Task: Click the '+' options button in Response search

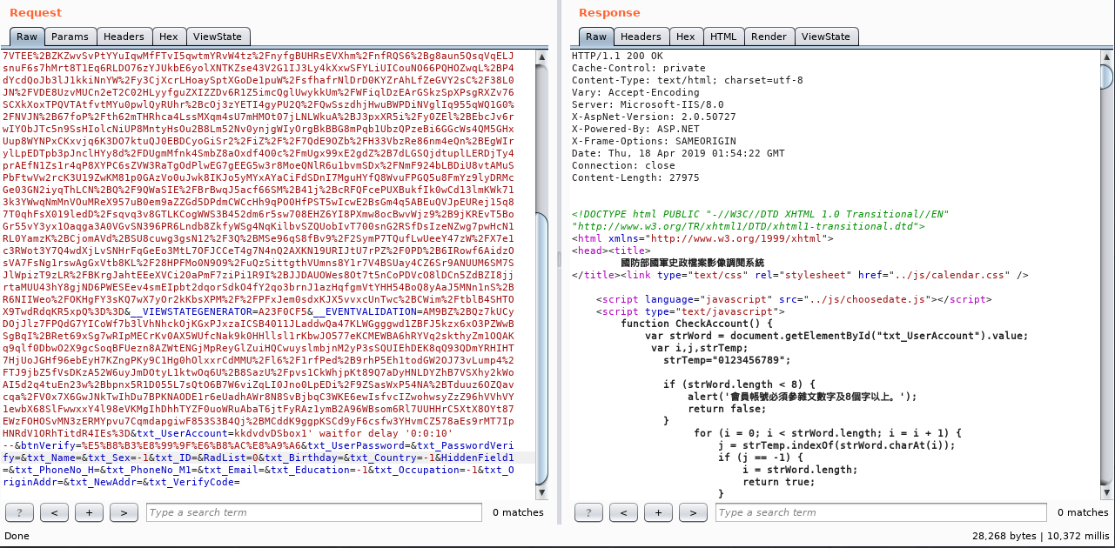Action: tap(658, 512)
